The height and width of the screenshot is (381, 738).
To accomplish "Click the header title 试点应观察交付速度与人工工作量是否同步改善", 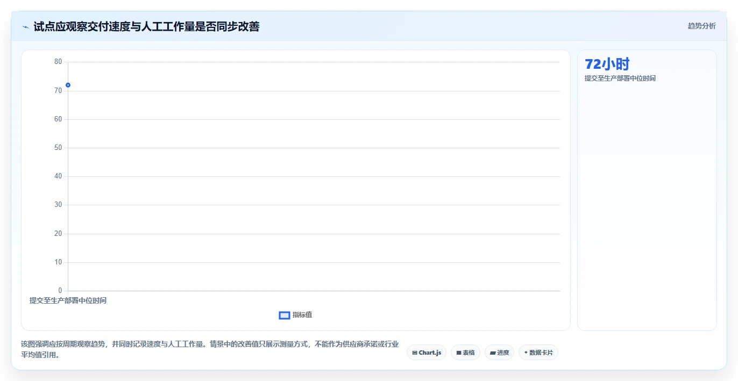I will pyautogui.click(x=146, y=26).
